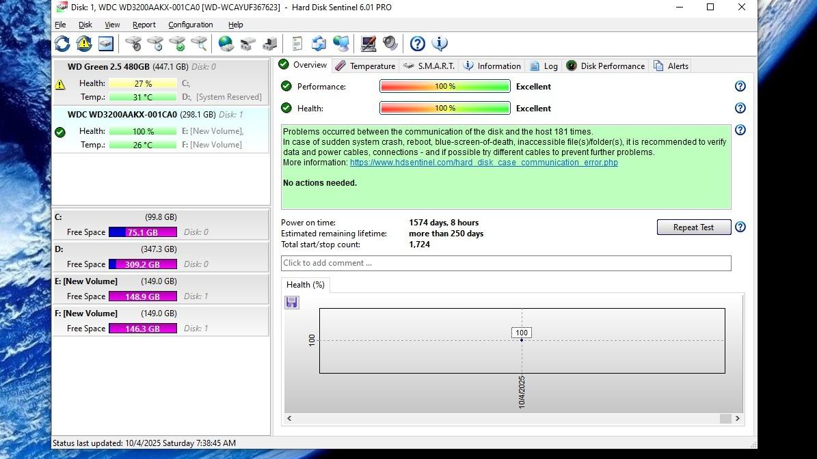
Task: Switch to the S.M.A.R.T. tab
Action: tap(429, 66)
